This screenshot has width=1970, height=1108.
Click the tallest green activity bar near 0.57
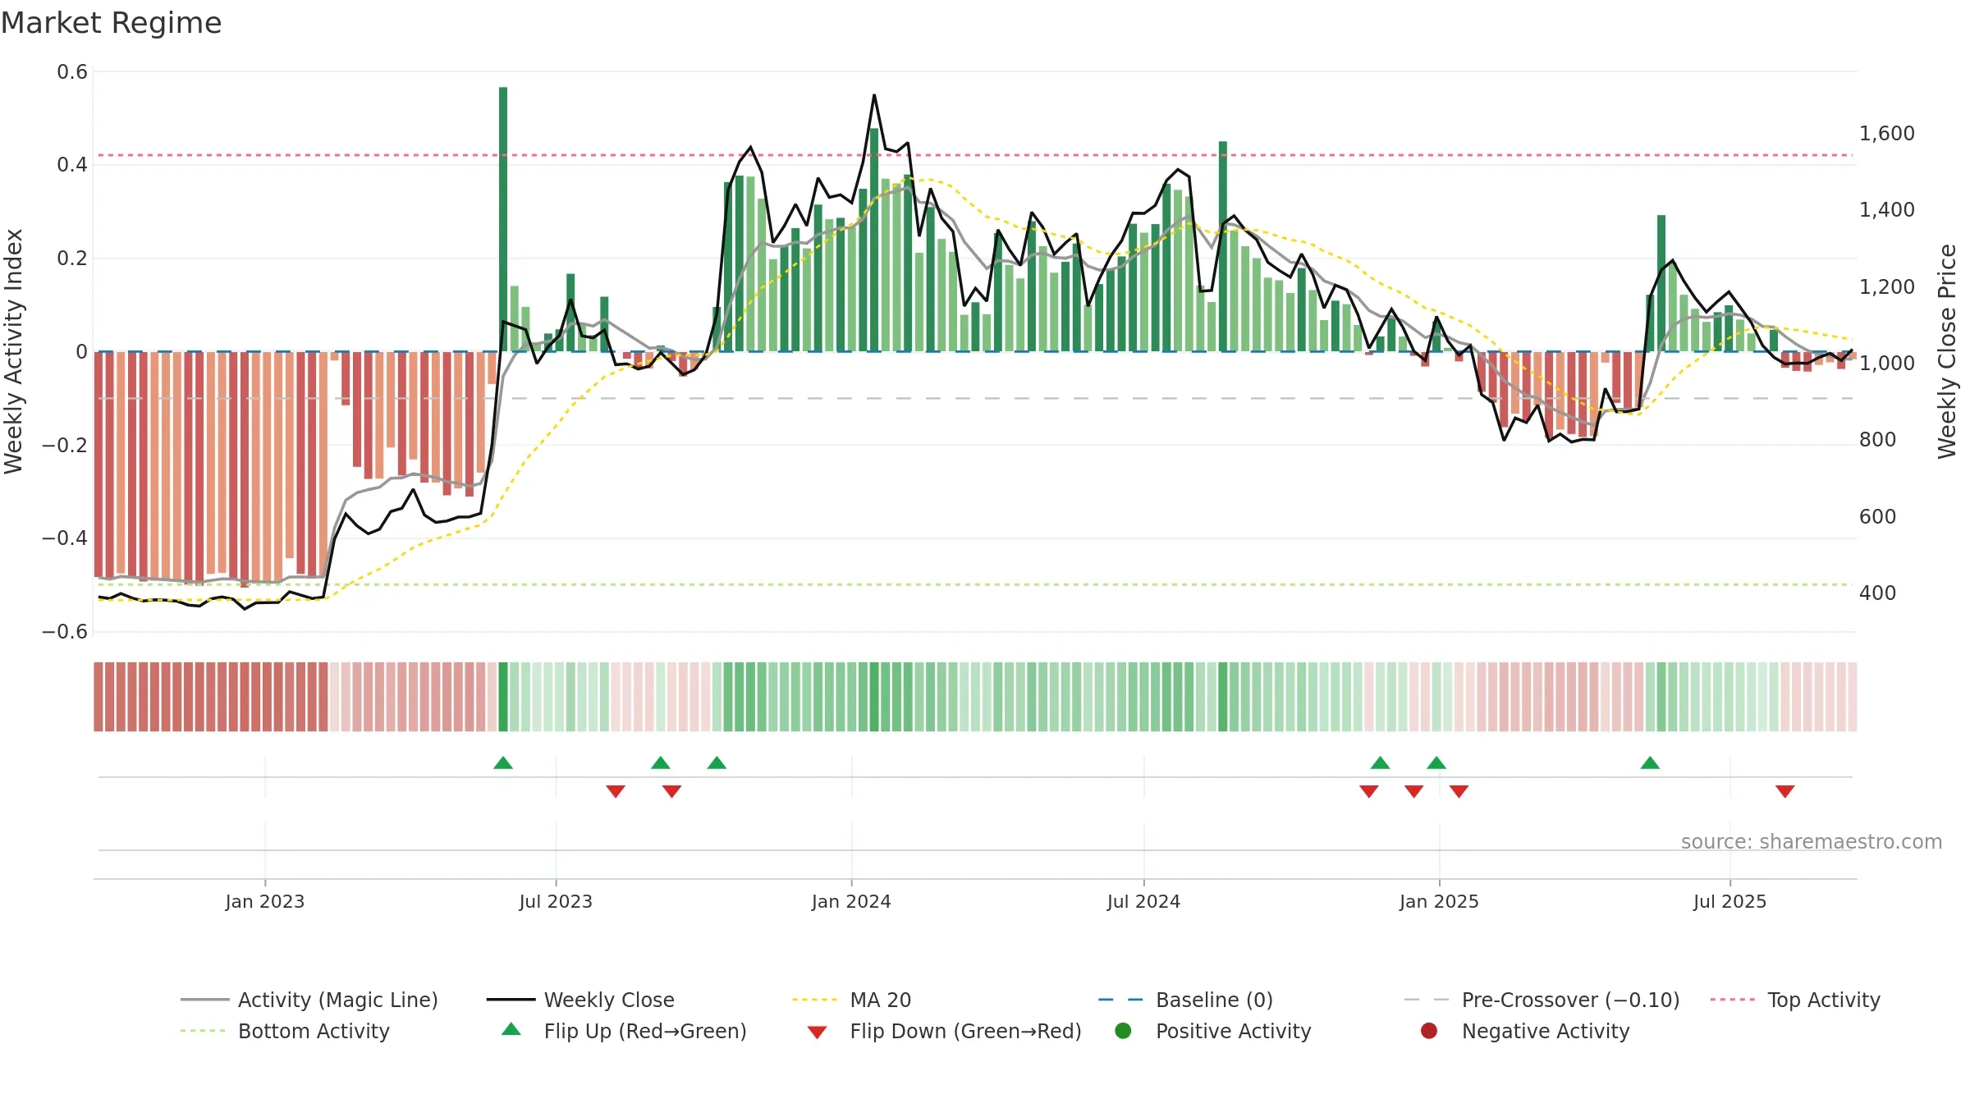(503, 219)
